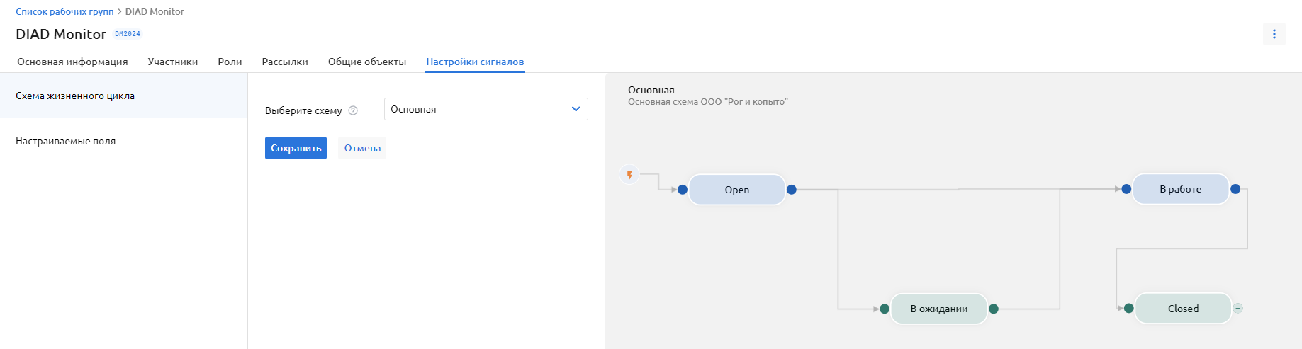The width and height of the screenshot is (1302, 349).
Task: Select the Open state node
Action: pyautogui.click(x=736, y=190)
